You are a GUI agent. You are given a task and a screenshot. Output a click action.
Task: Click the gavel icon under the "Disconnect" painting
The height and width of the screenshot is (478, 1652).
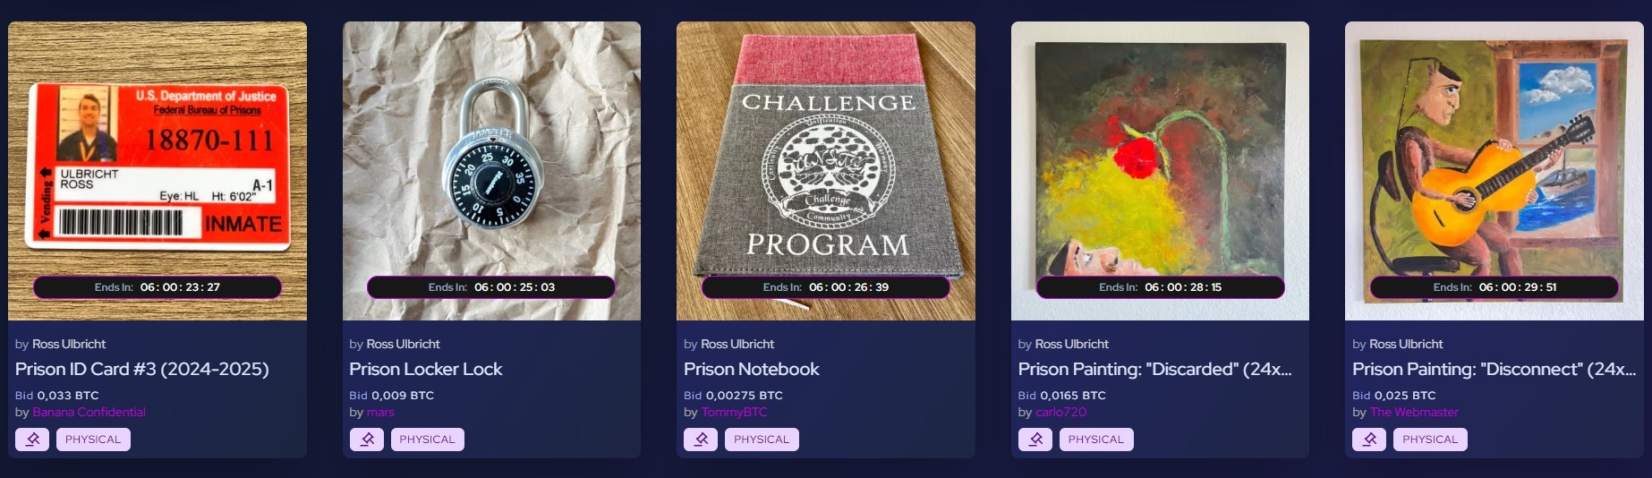pyautogui.click(x=1369, y=440)
